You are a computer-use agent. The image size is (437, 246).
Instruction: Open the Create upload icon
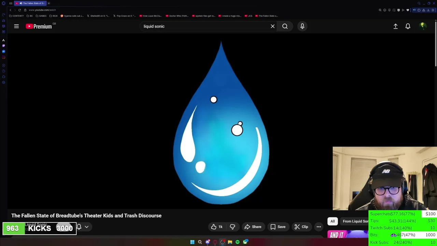tap(395, 26)
